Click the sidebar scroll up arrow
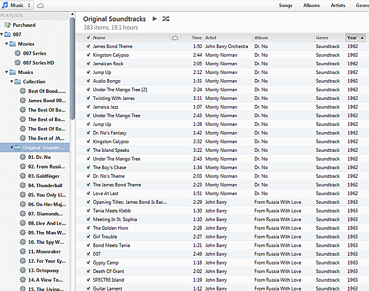Screen dimensions: 369x291 click(73, 14)
